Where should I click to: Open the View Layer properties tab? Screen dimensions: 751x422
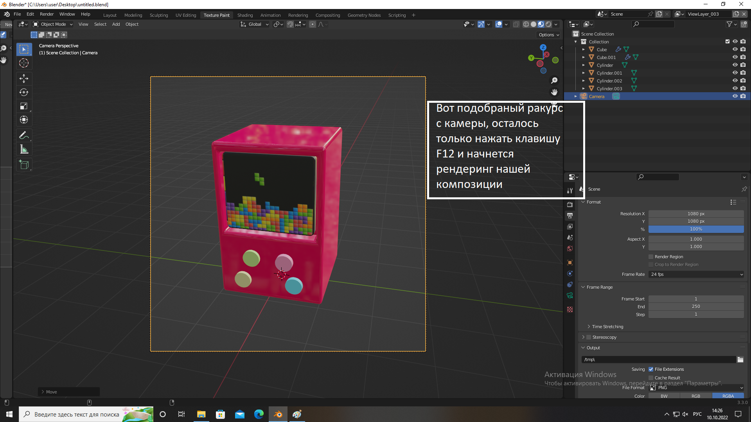click(x=570, y=226)
